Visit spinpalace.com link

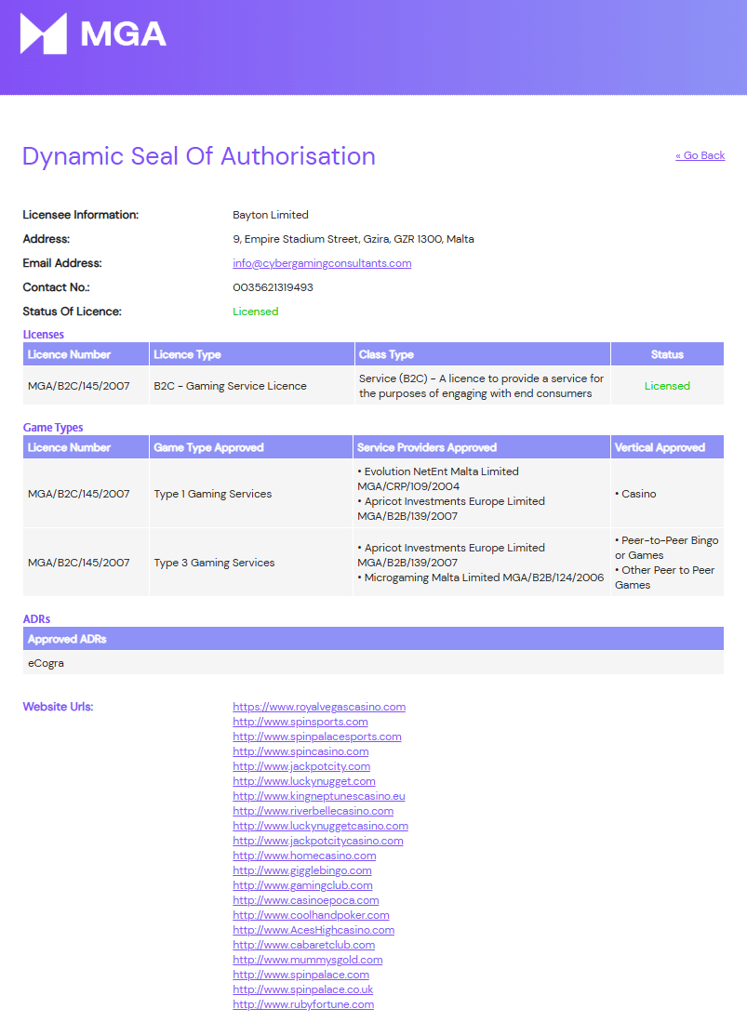300,975
